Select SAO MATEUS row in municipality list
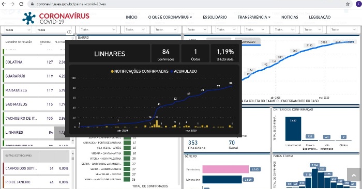 click(35, 104)
